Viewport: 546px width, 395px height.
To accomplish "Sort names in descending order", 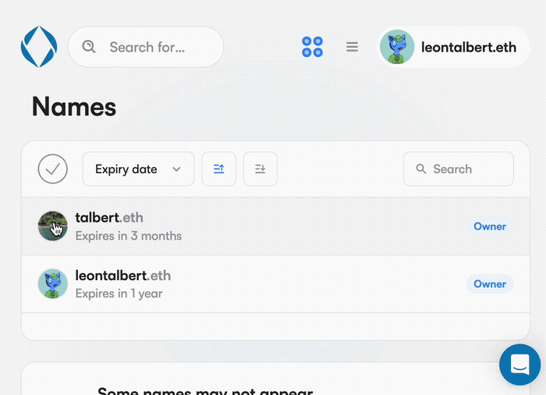I will coord(261,169).
